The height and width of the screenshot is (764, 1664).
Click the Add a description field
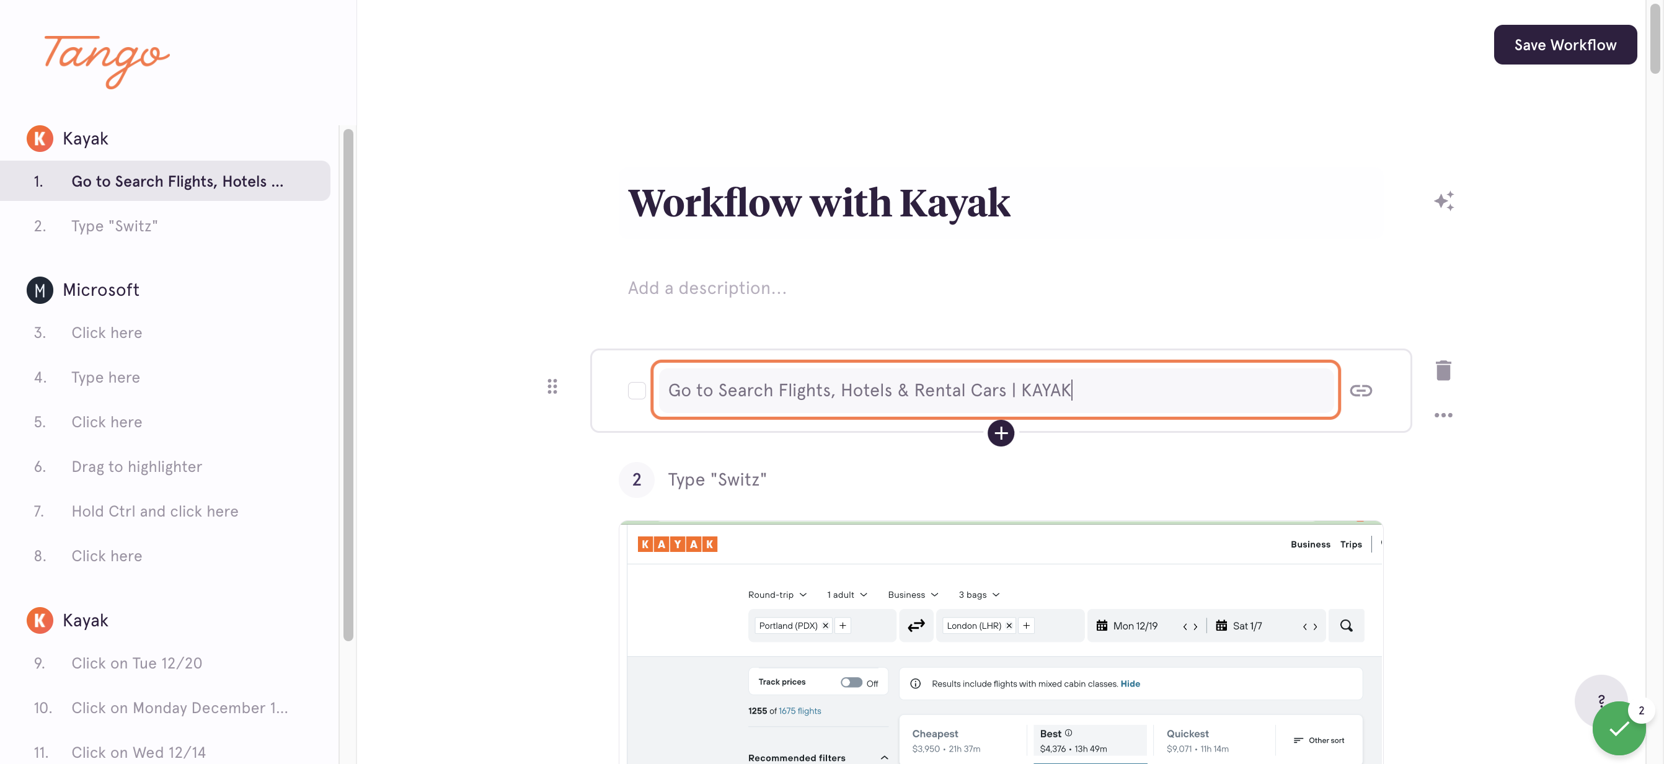pos(707,288)
